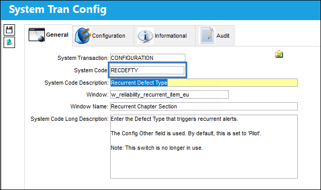Click the System Code field RECDEFTY
This screenshot has width=321, height=190.
[x=147, y=70]
